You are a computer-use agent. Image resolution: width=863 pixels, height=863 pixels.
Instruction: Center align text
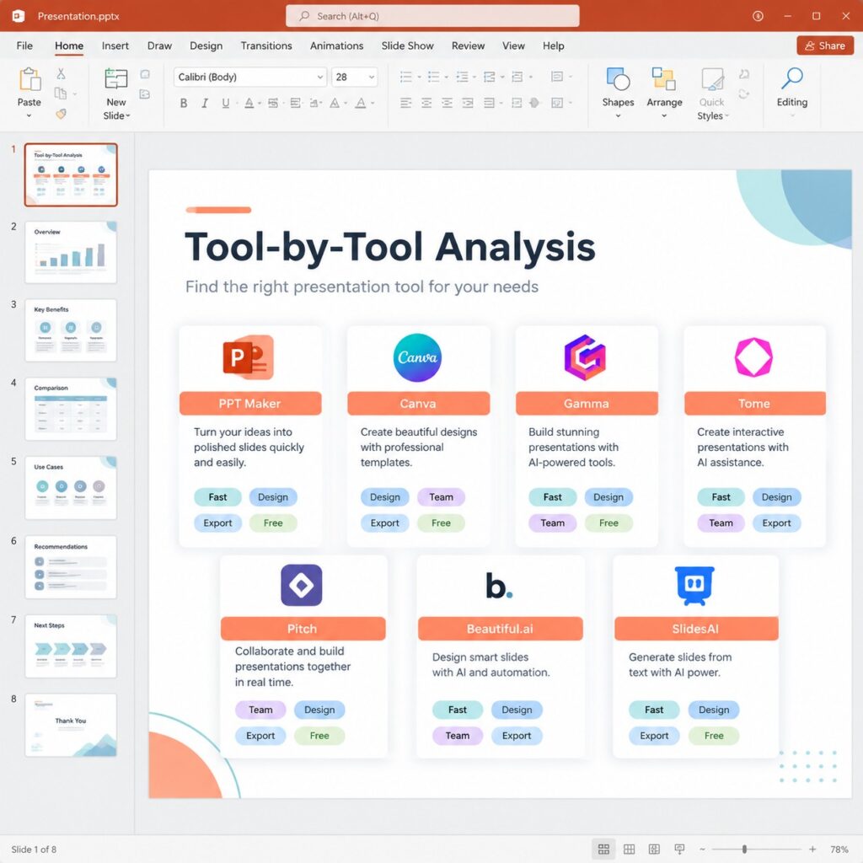pyautogui.click(x=426, y=103)
